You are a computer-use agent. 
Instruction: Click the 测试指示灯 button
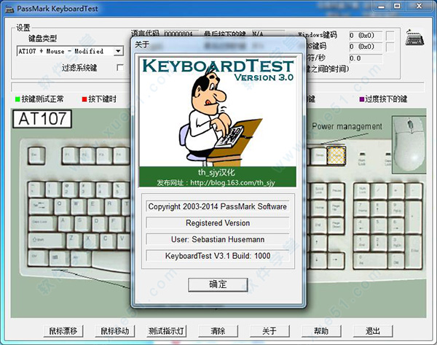point(166,331)
